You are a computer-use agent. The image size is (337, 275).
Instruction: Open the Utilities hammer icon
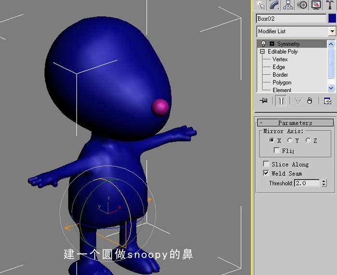coord(330,5)
